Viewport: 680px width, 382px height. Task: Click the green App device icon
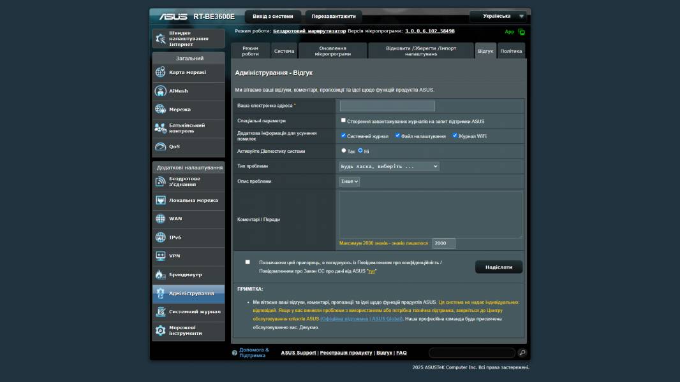(x=521, y=32)
